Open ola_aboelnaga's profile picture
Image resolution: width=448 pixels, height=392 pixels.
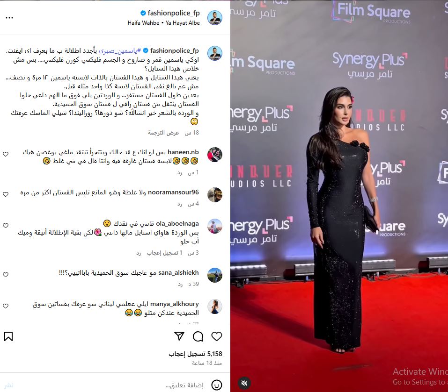click(215, 226)
